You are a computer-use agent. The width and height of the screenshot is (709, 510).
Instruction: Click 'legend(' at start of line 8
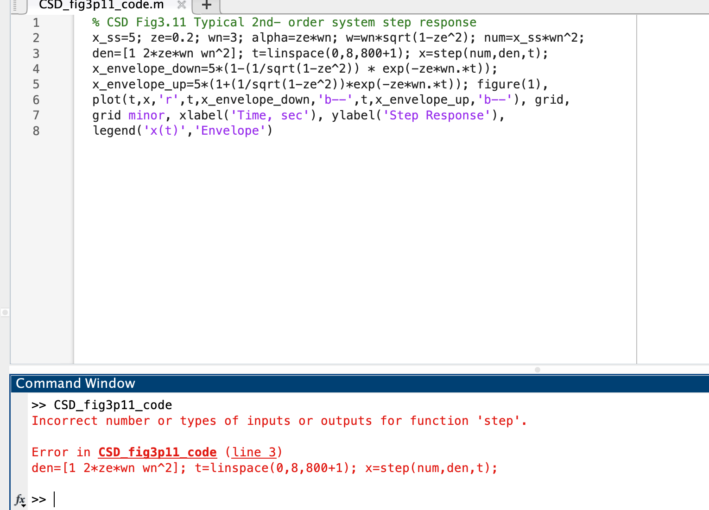117,131
